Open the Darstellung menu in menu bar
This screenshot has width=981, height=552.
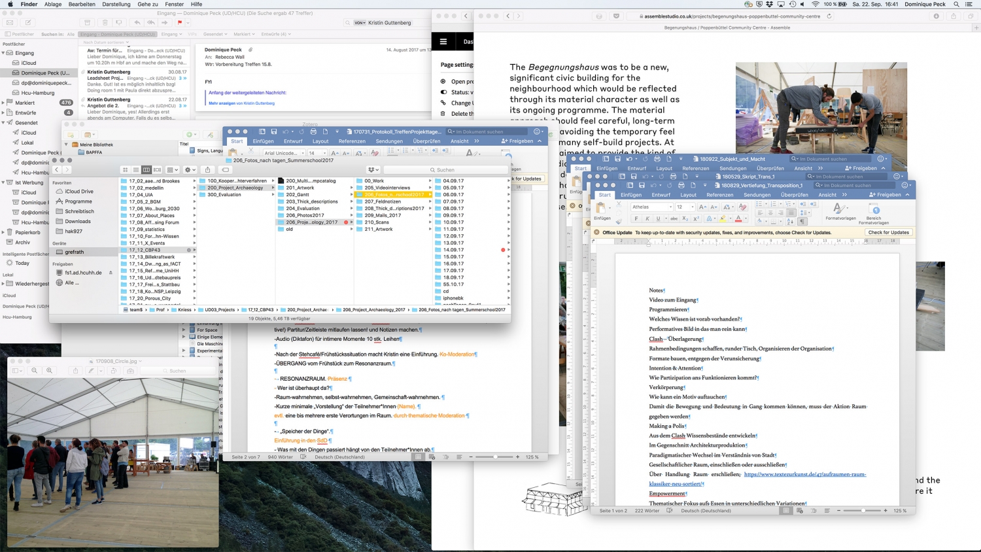point(116,4)
